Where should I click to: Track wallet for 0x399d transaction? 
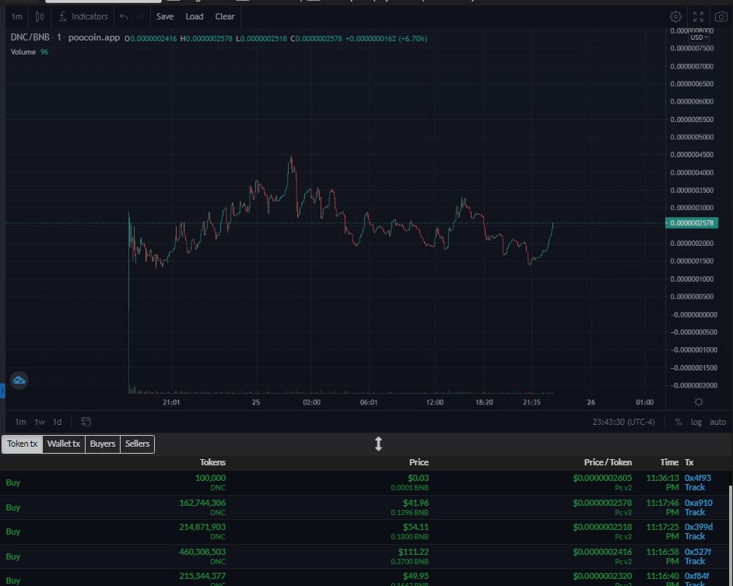[695, 536]
